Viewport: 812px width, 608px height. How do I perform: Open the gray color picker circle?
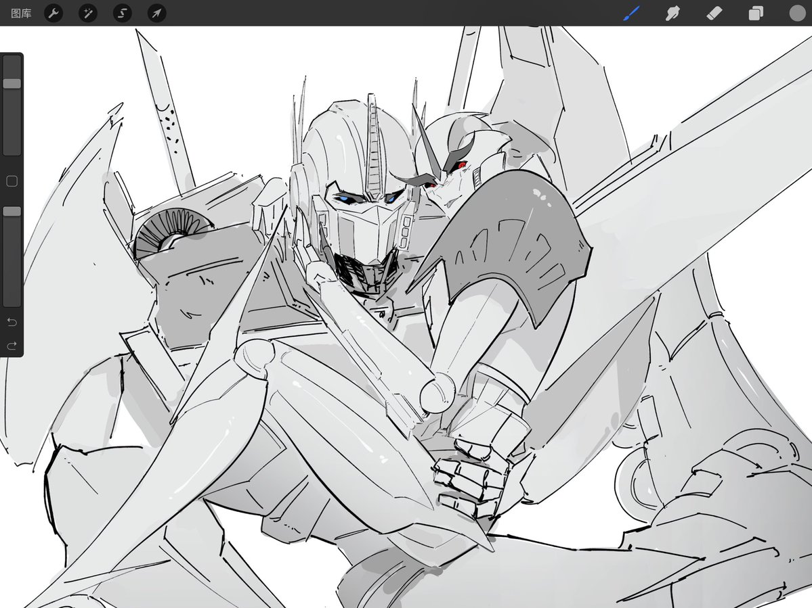(x=797, y=13)
